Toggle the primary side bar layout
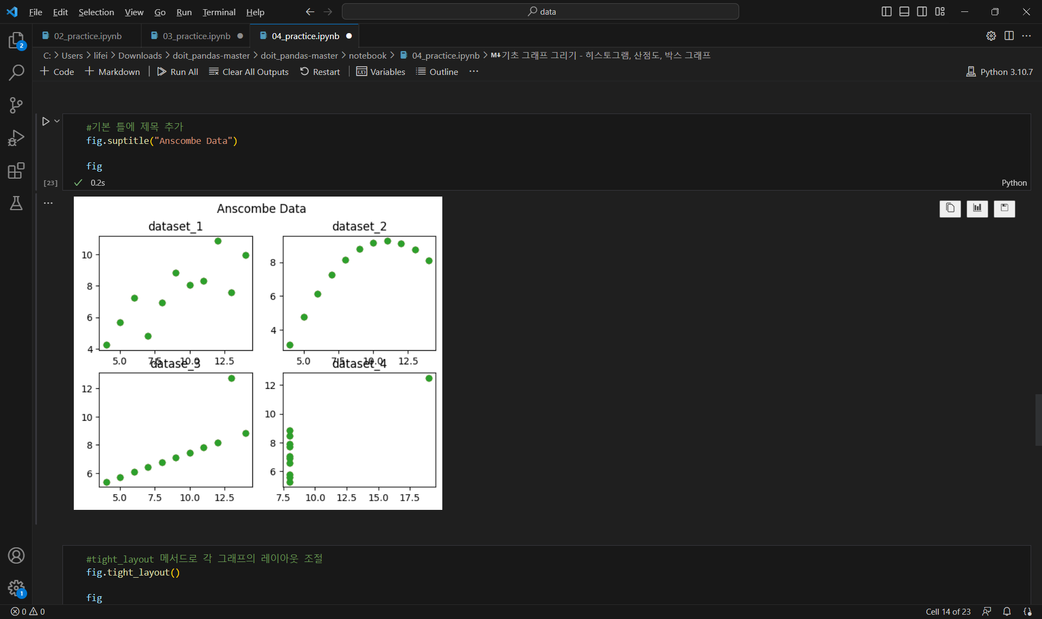This screenshot has height=619, width=1042. (886, 11)
